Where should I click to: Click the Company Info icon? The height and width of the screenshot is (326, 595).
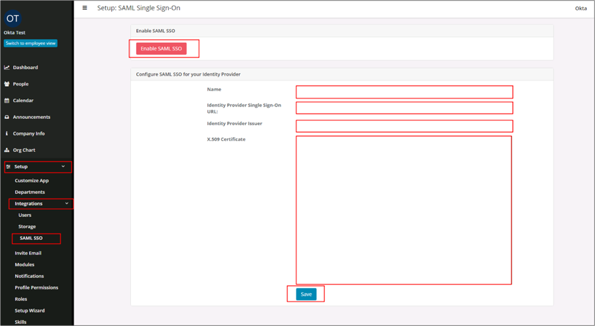coord(7,133)
